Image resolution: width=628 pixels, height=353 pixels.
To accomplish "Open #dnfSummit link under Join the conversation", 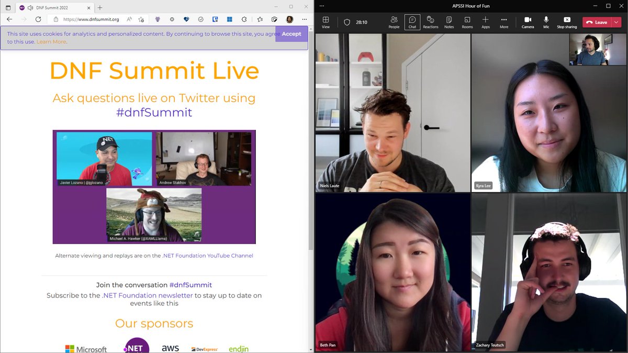I will click(190, 285).
